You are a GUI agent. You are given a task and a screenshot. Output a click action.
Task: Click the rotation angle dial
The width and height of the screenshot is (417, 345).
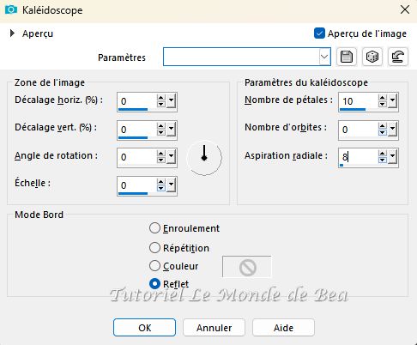click(x=204, y=158)
